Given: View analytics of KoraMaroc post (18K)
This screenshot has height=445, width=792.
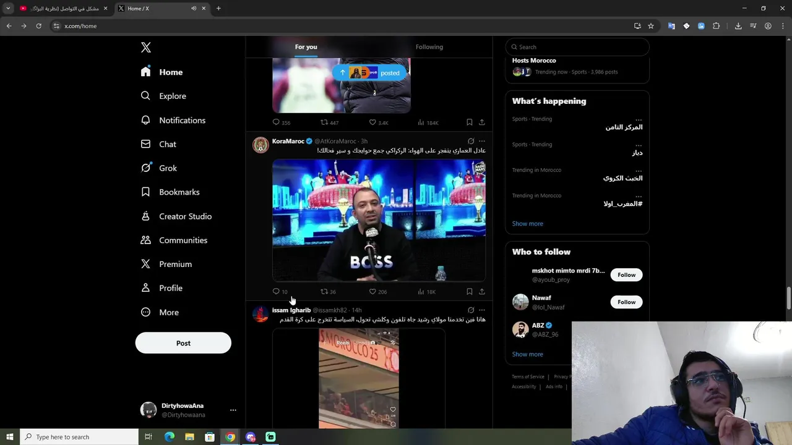Looking at the screenshot, I should point(426,292).
